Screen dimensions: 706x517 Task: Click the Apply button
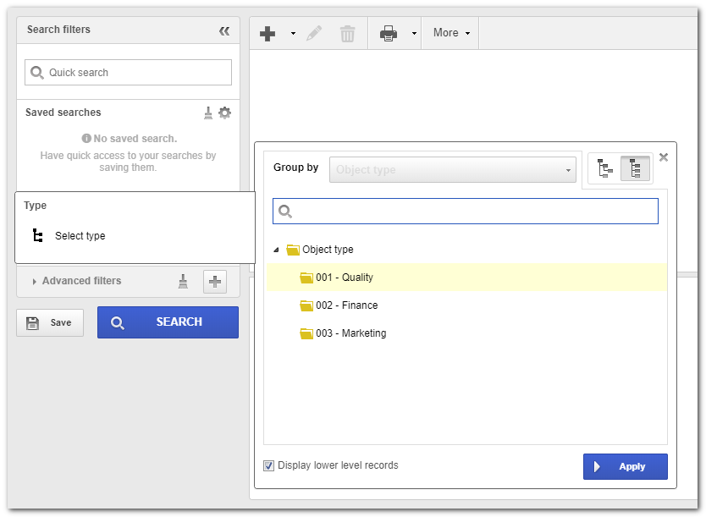pyautogui.click(x=625, y=466)
